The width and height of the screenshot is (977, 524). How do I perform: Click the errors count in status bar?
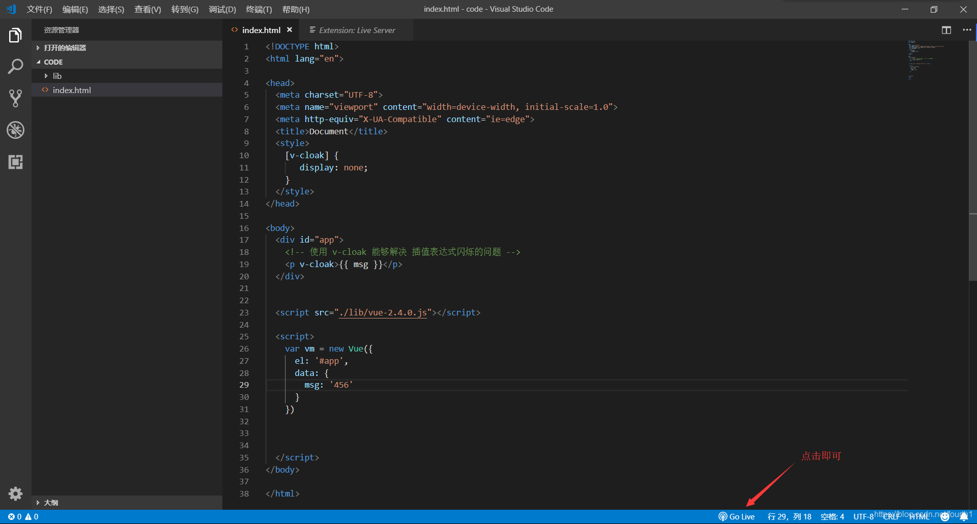[15, 516]
